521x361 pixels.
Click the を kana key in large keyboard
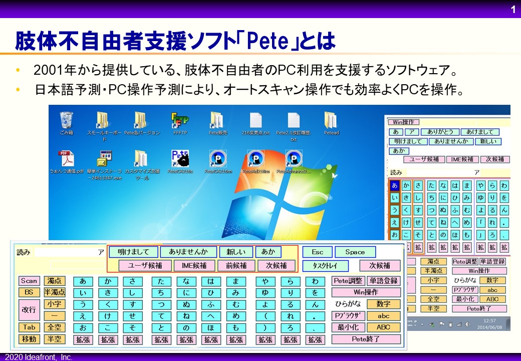tap(315, 293)
